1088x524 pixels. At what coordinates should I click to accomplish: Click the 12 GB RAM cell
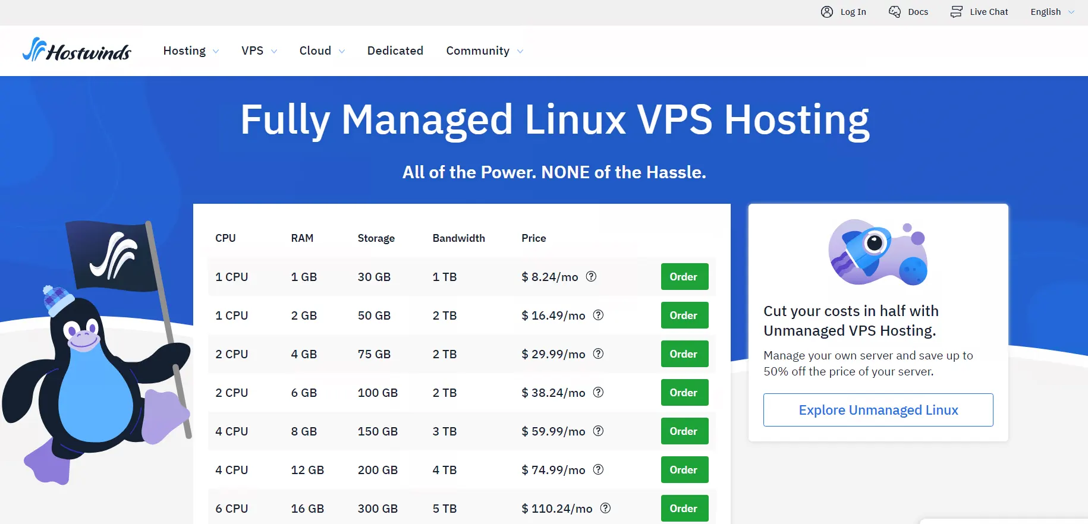307,470
